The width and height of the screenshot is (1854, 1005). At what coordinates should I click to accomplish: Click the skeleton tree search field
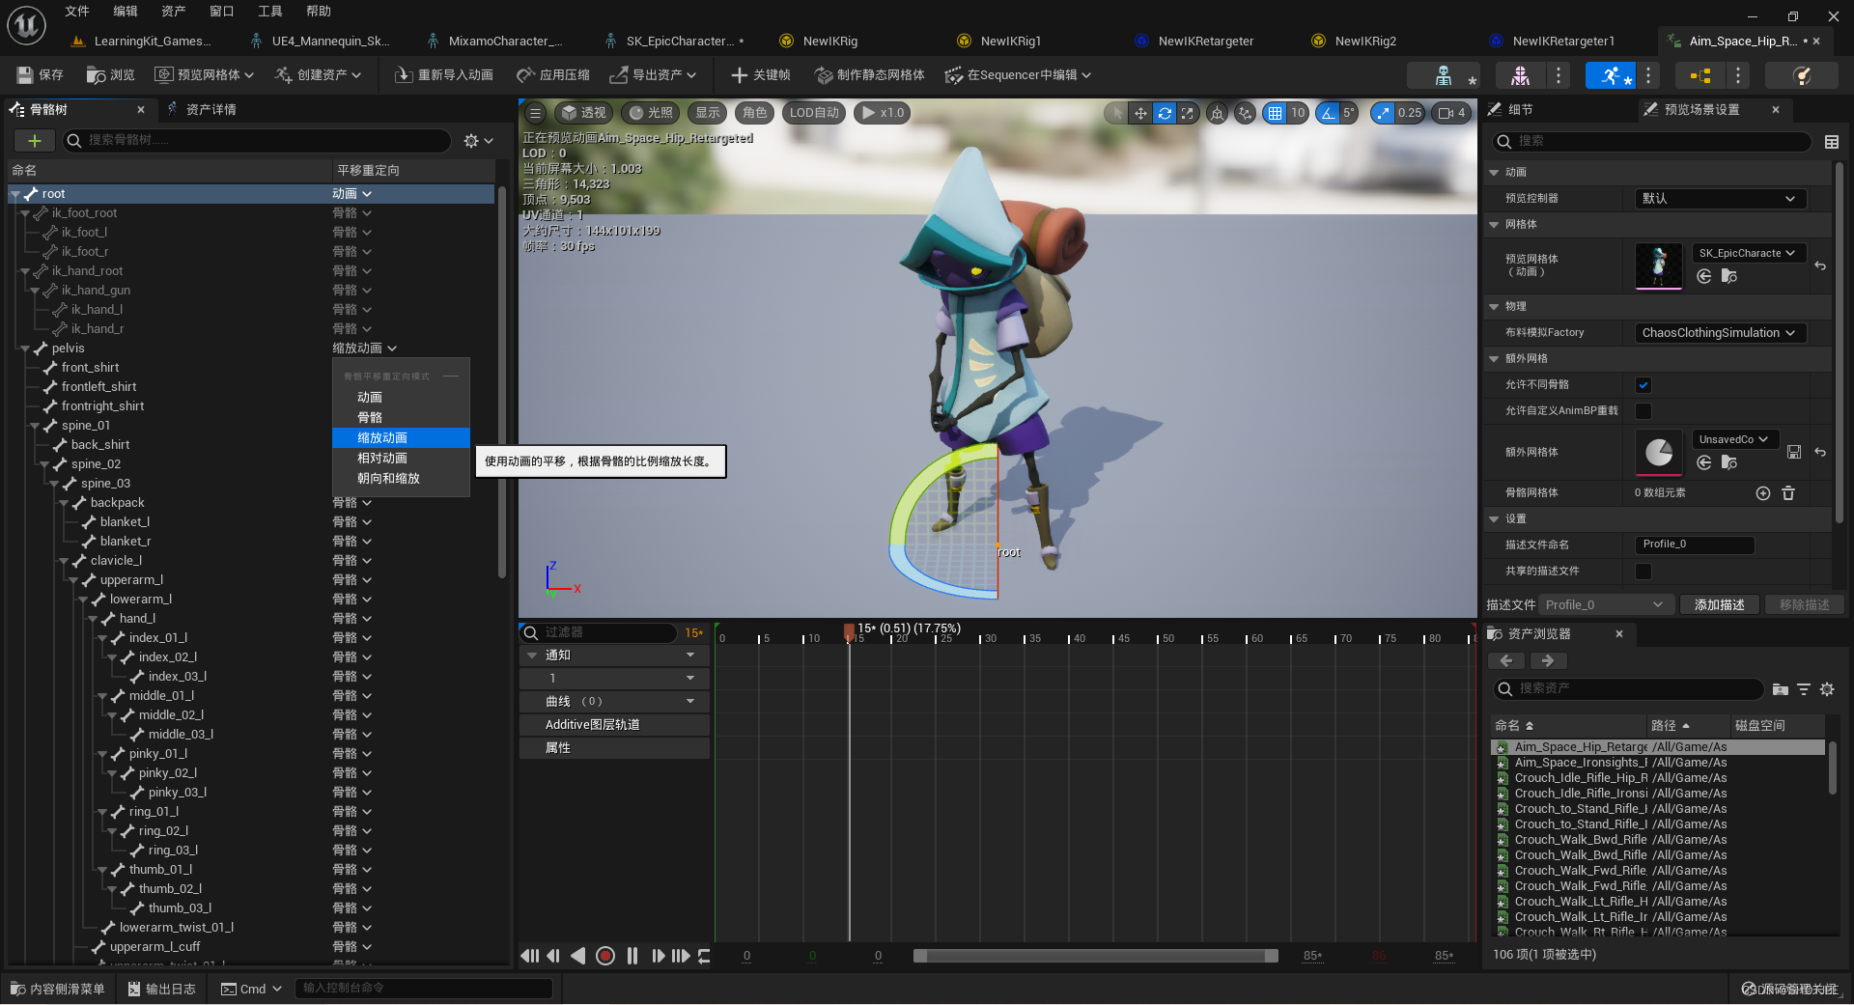pyautogui.click(x=257, y=141)
